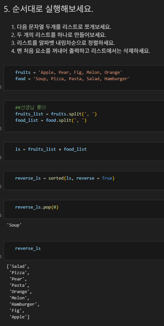
Task: Focus the cell with sorted(ls, reverse = True)
Action: pyautogui.click(x=84, y=180)
